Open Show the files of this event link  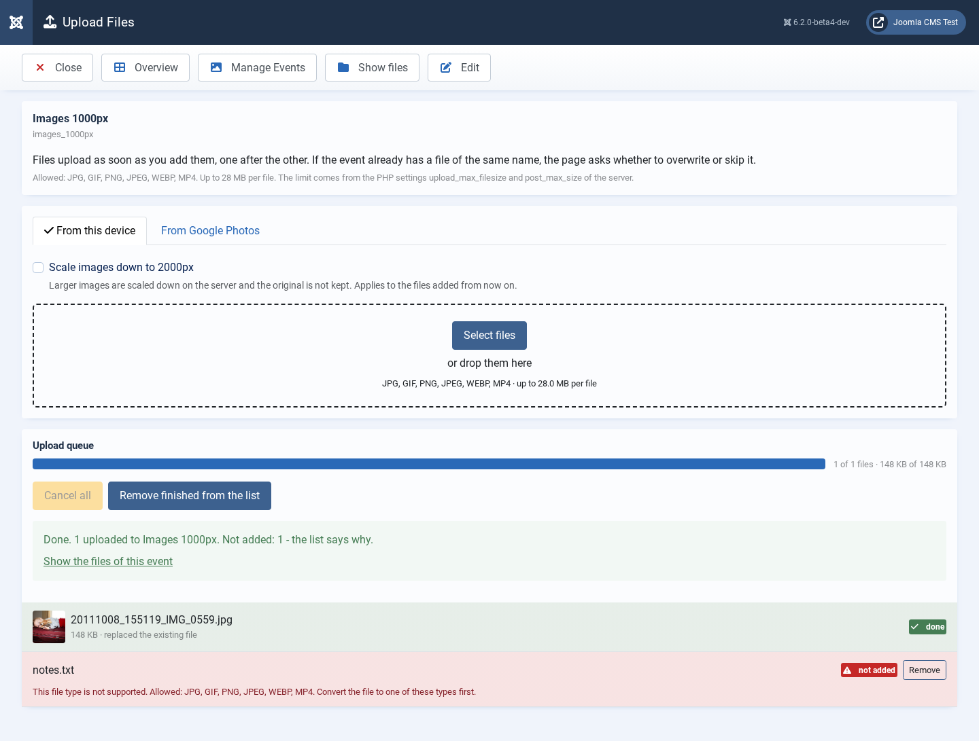108,562
